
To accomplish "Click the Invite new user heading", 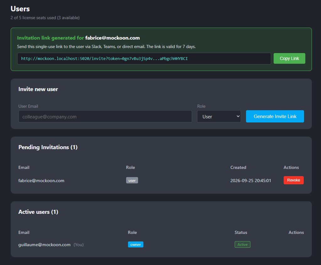I will point(38,89).
